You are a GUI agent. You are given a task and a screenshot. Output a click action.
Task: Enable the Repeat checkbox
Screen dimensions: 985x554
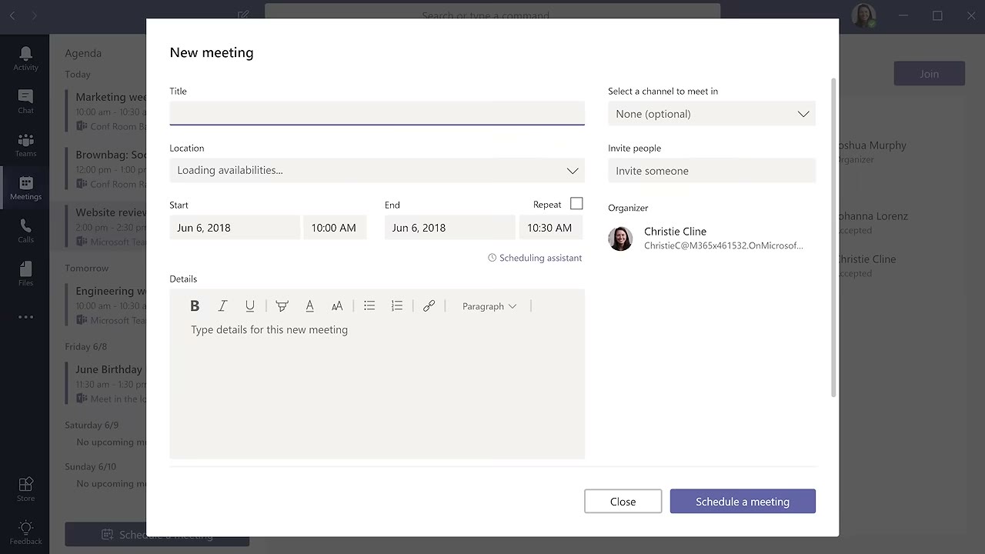pos(576,204)
